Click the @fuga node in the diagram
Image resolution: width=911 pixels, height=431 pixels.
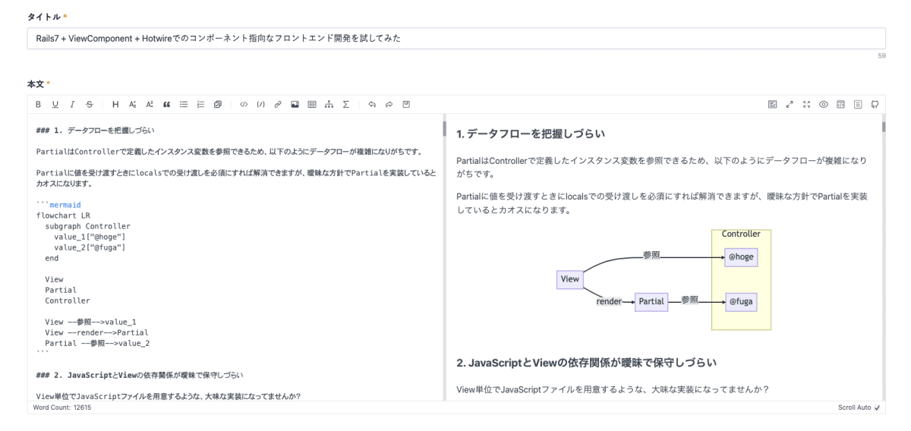[741, 301]
